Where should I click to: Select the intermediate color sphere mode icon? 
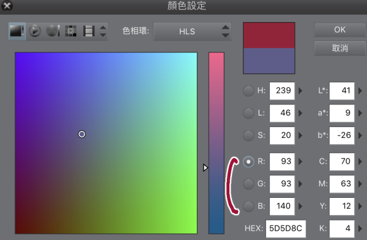[53, 31]
